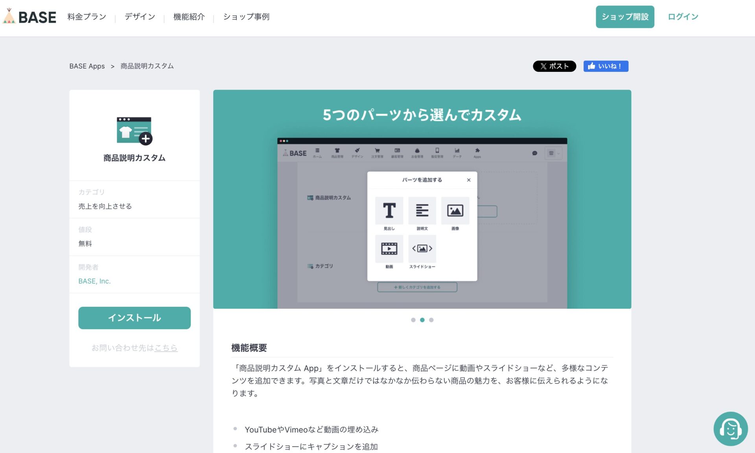Click the chat bubble icon in banner

pos(534,153)
